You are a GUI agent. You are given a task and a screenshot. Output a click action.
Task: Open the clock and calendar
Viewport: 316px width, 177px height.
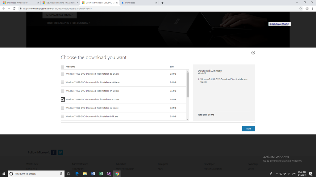(x=302, y=174)
